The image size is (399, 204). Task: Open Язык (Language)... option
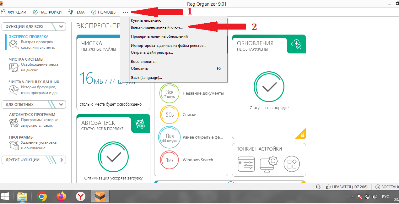tap(173, 77)
